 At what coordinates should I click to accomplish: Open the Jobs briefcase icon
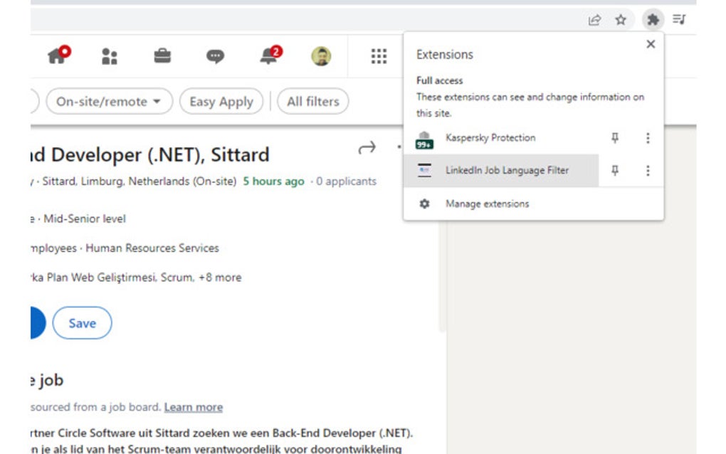point(162,56)
